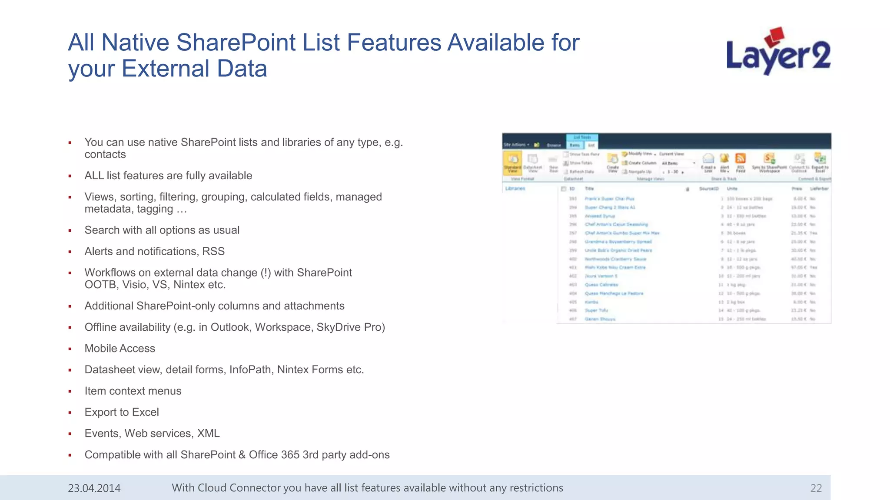
Task: Open the Aniseed Syrup item
Action: (600, 216)
